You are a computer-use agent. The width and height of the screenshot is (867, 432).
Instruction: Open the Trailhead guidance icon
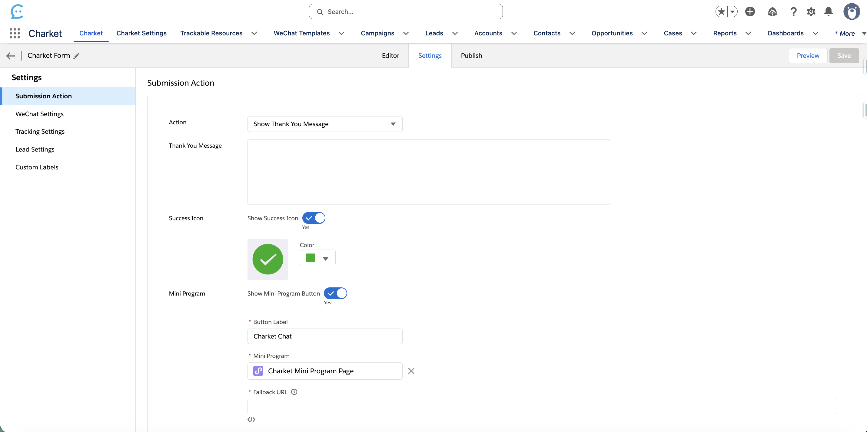coord(772,12)
